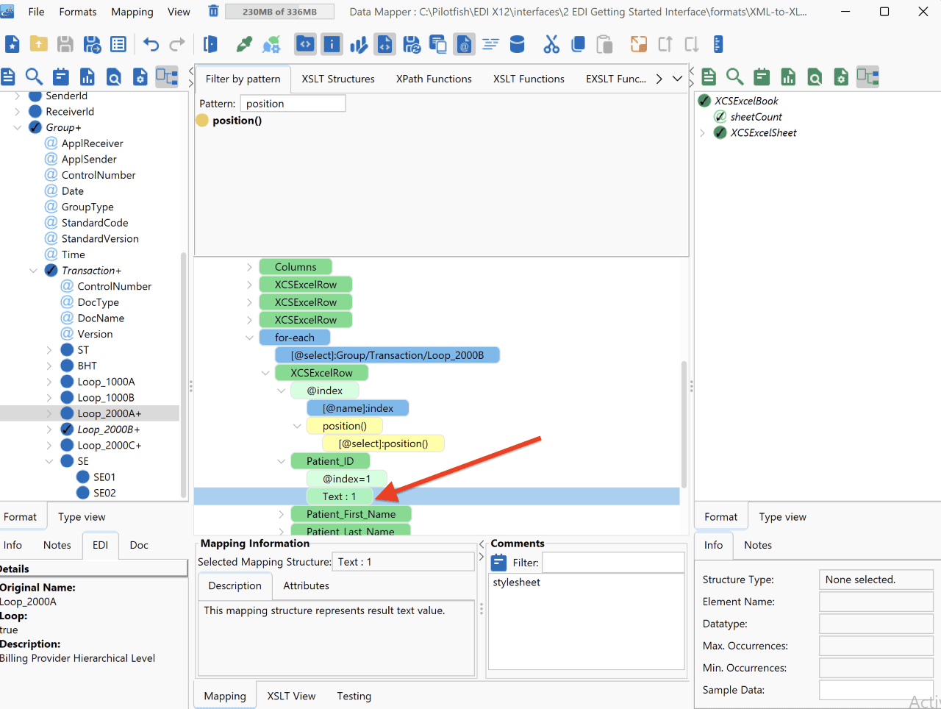The width and height of the screenshot is (941, 709).
Task: Collapse the for-each mapping node
Action: pyautogui.click(x=250, y=338)
